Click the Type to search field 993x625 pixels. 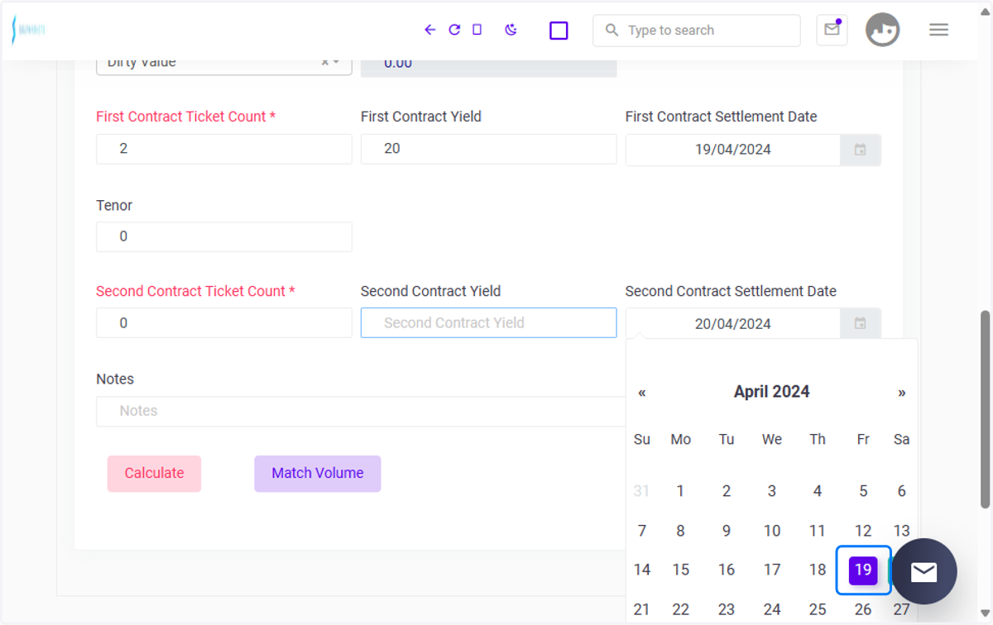697,31
